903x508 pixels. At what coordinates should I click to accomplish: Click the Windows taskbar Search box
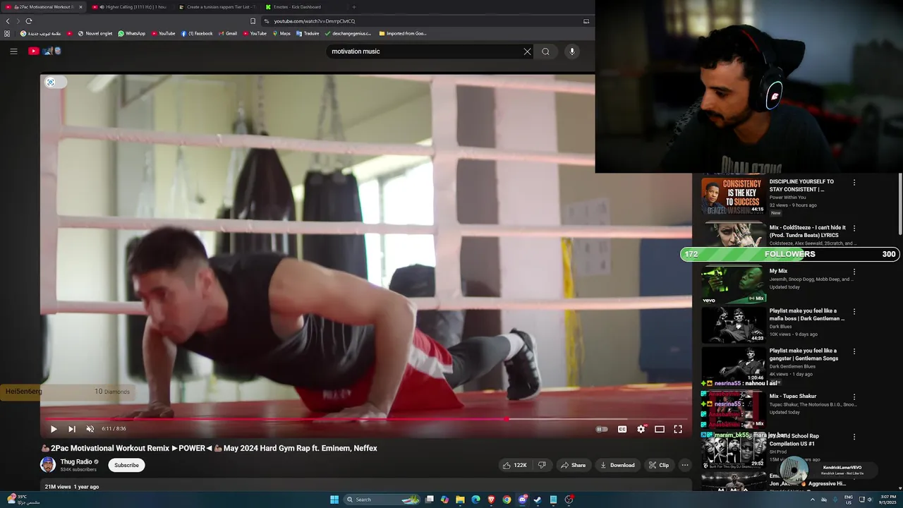(x=382, y=500)
